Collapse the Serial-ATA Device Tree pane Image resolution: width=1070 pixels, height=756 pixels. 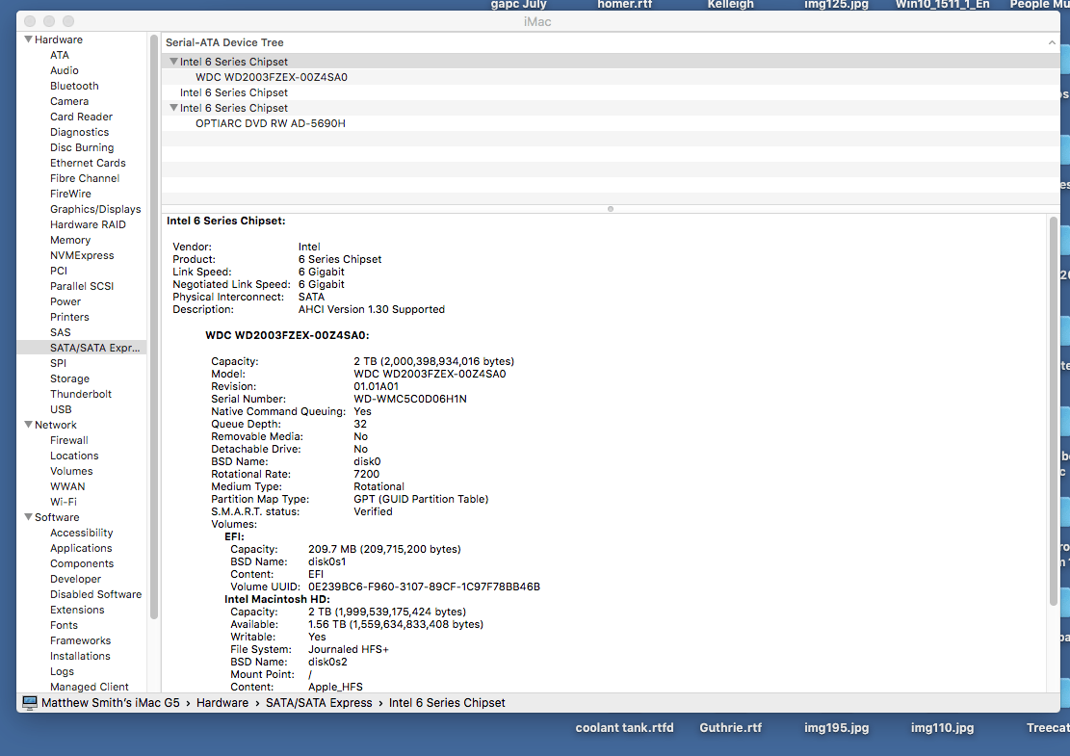coord(1053,41)
